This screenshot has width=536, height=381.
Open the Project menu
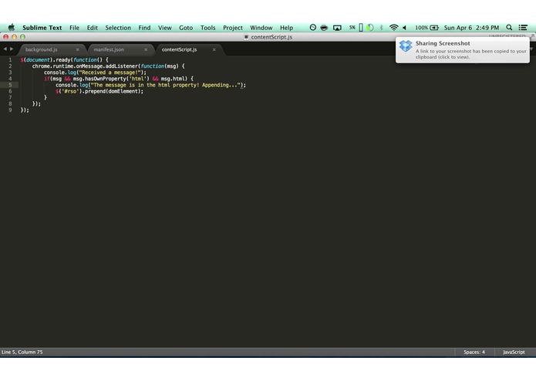coord(233,28)
